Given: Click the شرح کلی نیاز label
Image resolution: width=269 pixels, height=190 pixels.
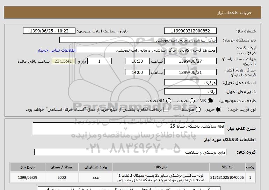Looking at the screenshot, I should [241, 129].
